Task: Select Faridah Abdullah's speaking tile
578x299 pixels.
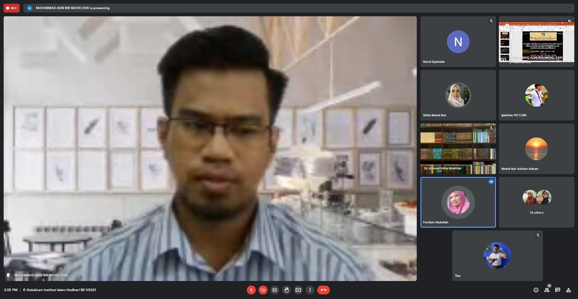Action: (458, 202)
